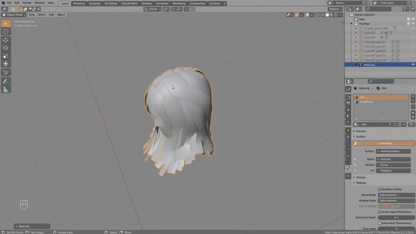The image size is (416, 234).
Task: Toggle Subsurface Translucency checkbox
Action: pos(380,223)
